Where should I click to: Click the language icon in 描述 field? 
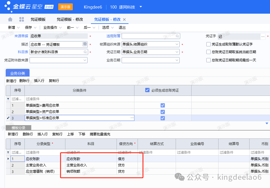tap(85, 44)
